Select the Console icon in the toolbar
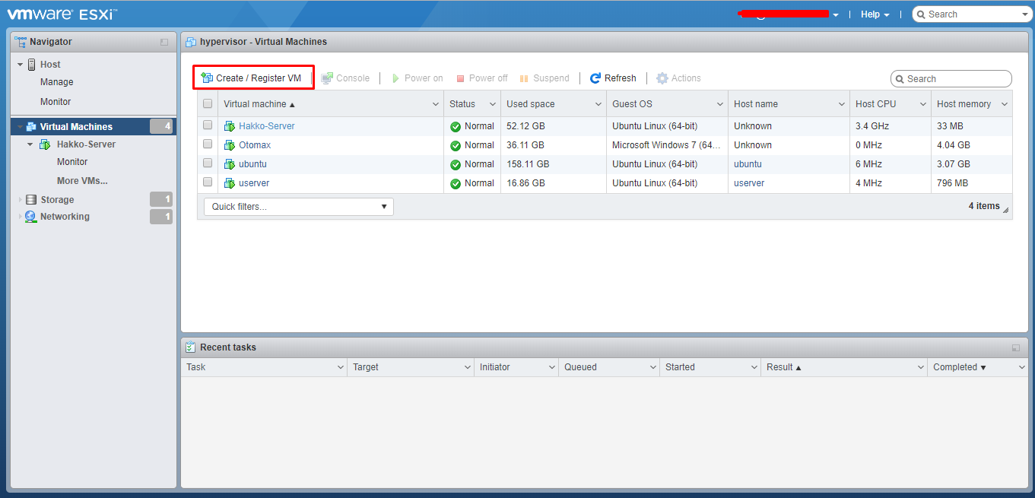Screen dimensions: 1035x498 pyautogui.click(x=329, y=78)
